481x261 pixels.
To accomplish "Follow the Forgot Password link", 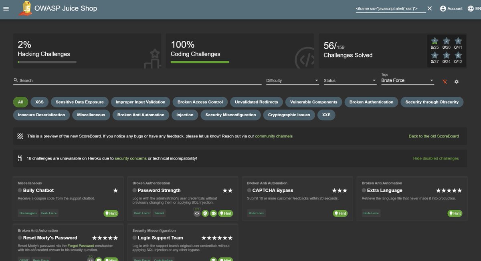I will pos(81,245).
